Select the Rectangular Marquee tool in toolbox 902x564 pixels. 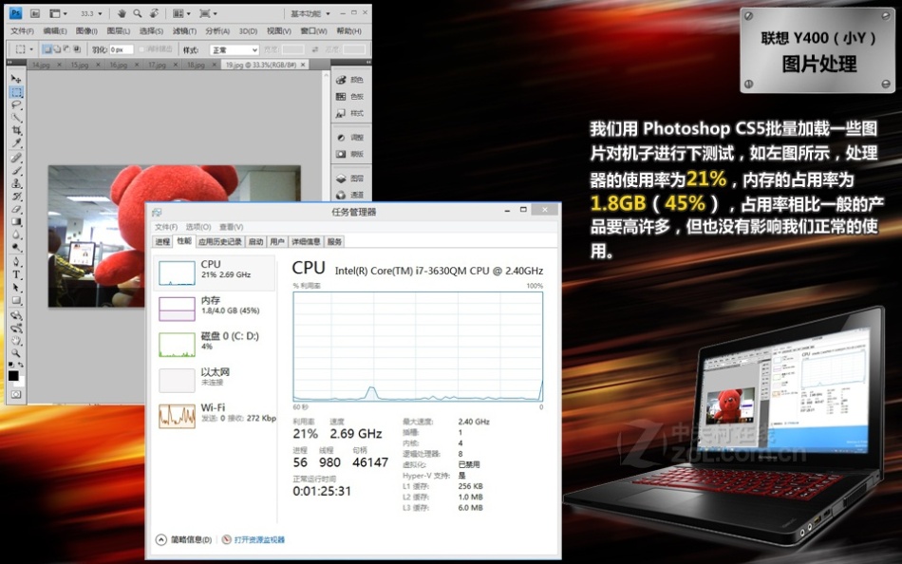16,92
